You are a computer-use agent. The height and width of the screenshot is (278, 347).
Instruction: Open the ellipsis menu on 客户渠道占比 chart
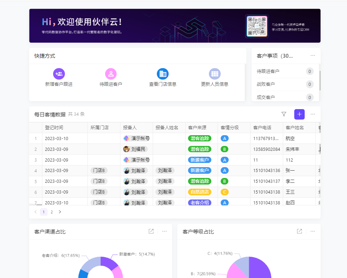tap(164, 231)
